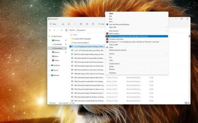Click the Cut scissors icon in the toolbar
Image resolution: width=198 pixels, height=123 pixels.
click(63, 24)
